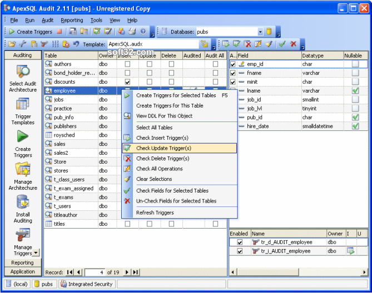Click the undo arrow icon beside Template
The image size is (372, 293).
click(76, 44)
